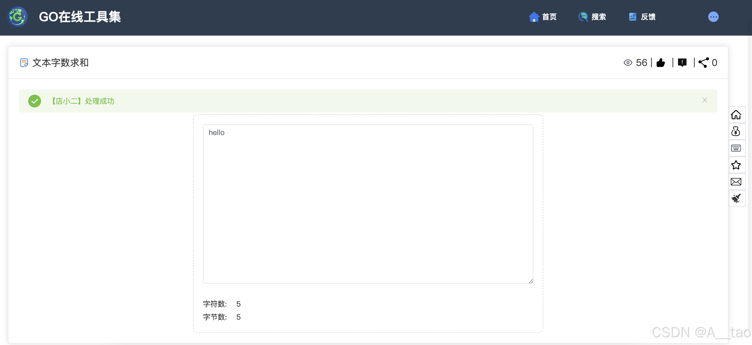Click the sidebar money bag donate icon
The image size is (752, 345).
click(736, 131)
